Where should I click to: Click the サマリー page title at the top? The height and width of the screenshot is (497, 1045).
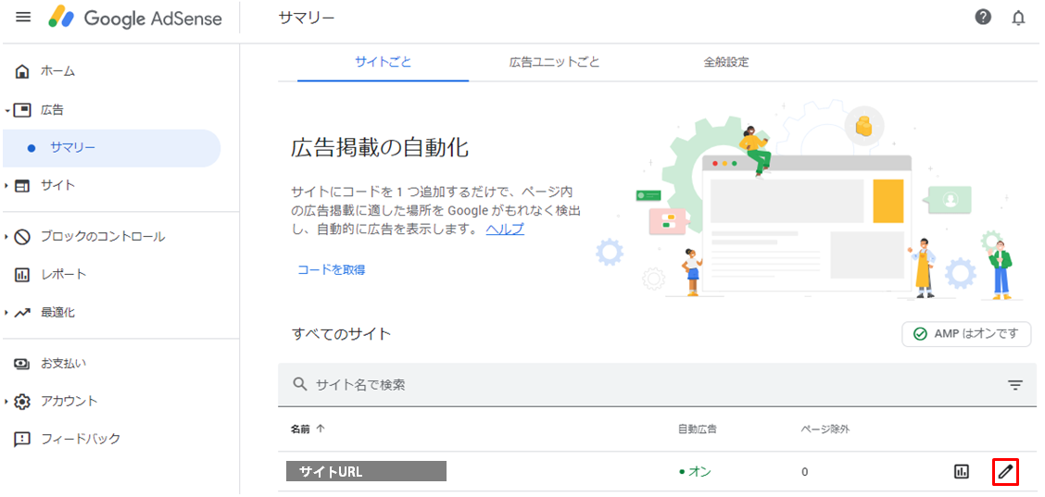coord(307,18)
